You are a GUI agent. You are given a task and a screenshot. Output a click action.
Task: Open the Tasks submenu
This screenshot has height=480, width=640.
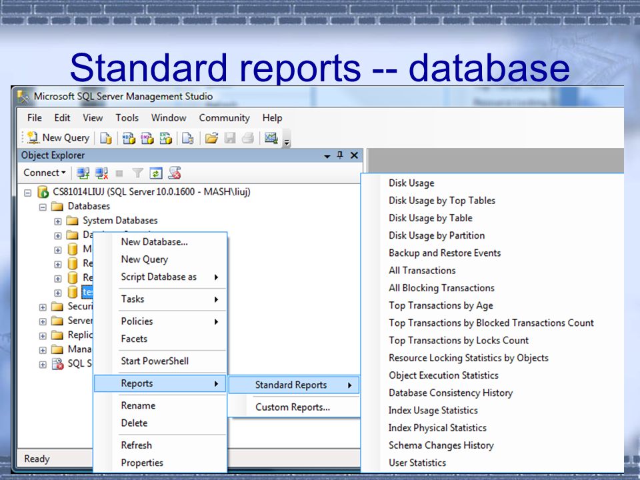(160, 299)
